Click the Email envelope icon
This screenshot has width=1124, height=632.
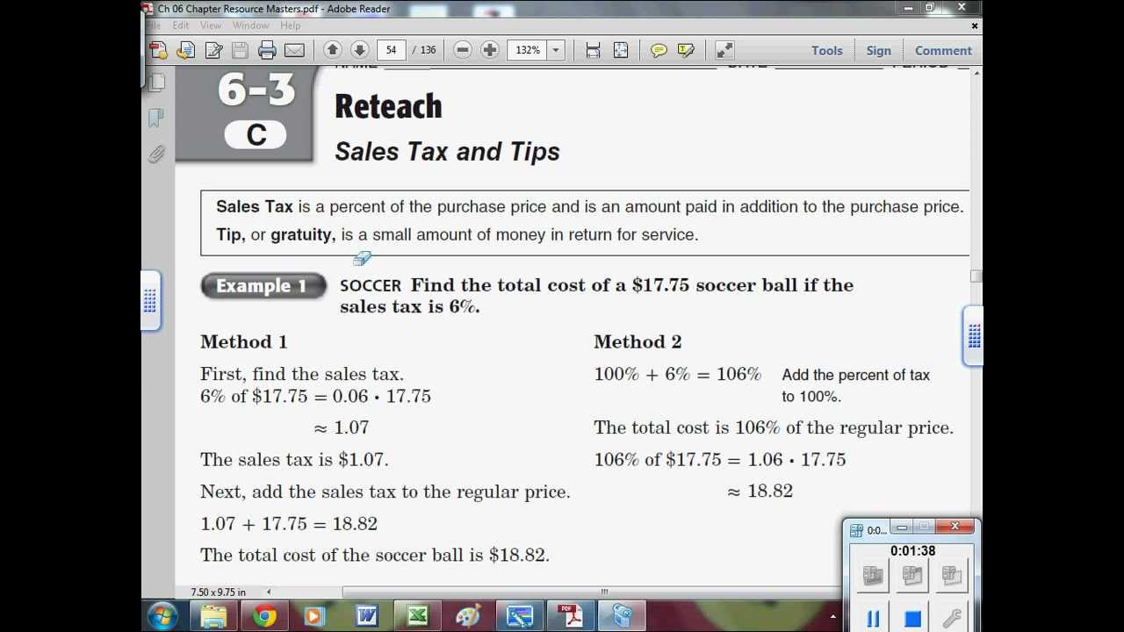[x=294, y=50]
